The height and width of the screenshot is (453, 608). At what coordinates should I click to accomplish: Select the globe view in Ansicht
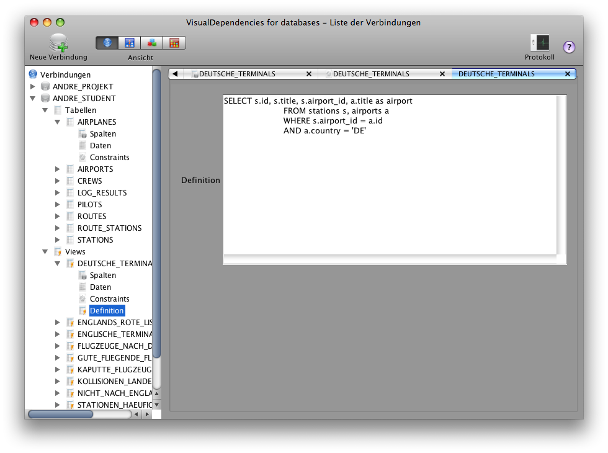tap(107, 43)
